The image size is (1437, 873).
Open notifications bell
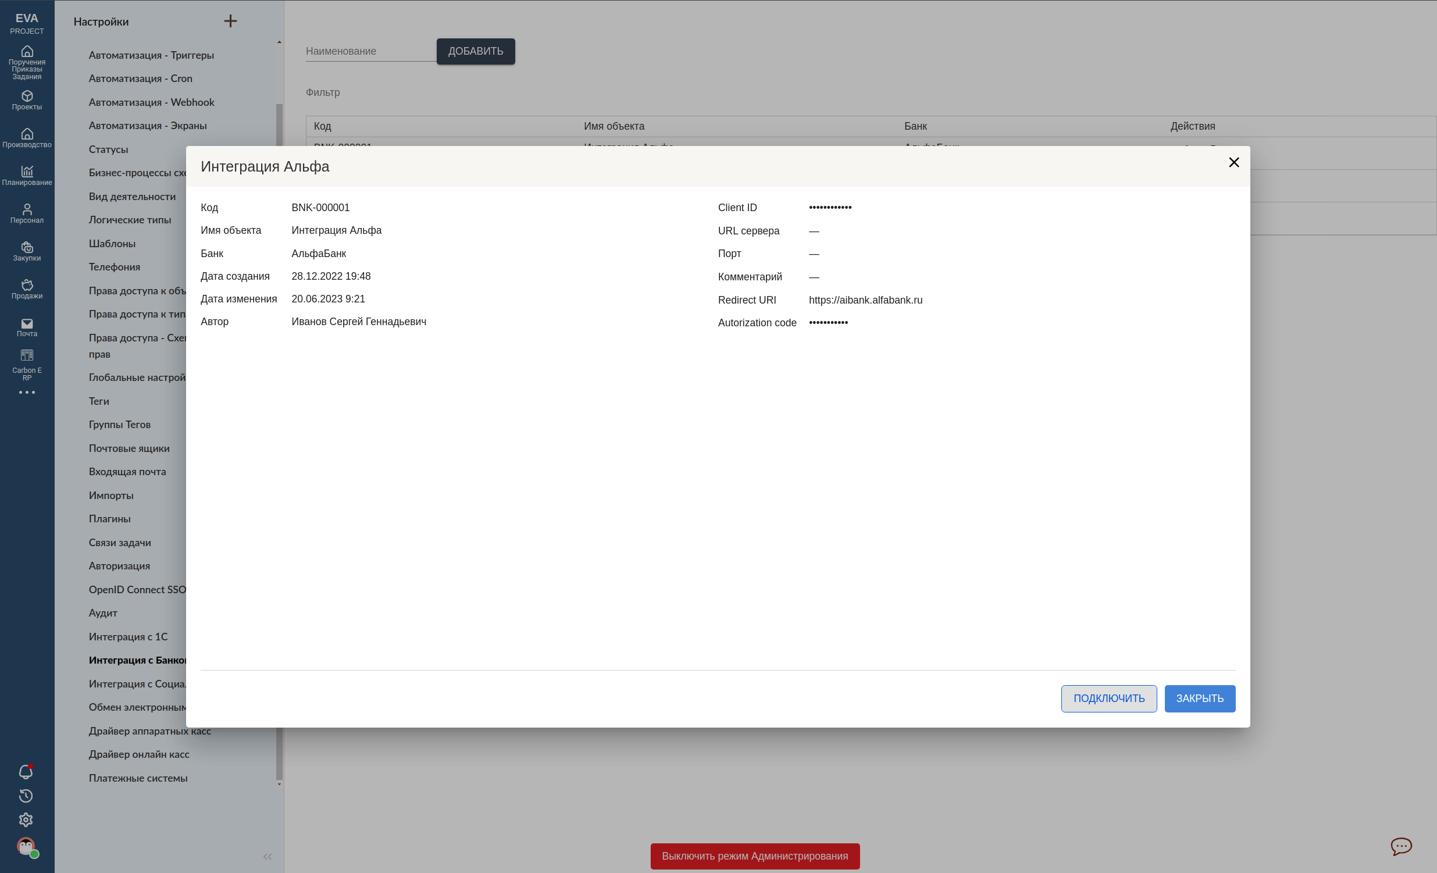pos(26,772)
